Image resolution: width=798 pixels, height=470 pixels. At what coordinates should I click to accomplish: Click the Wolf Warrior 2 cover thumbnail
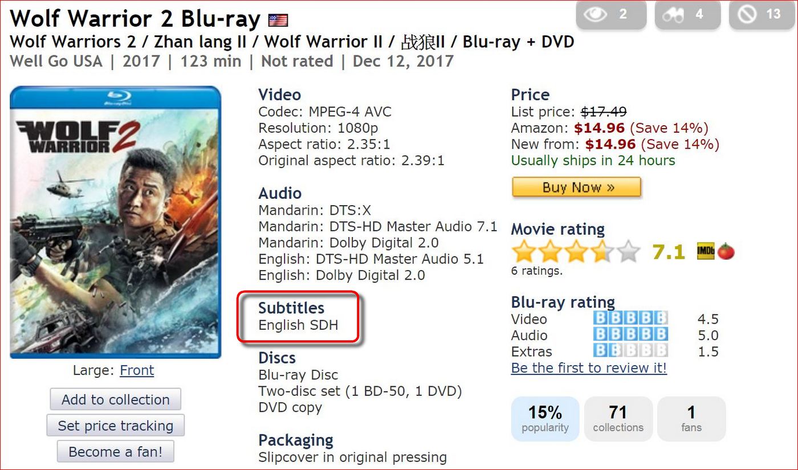coord(115,222)
